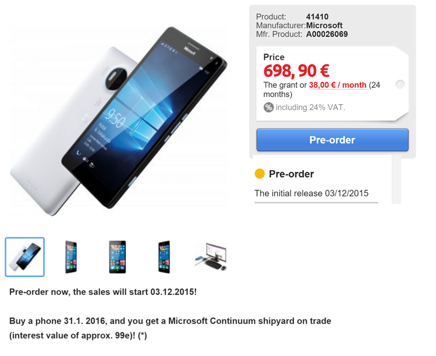Click the product number 41410

click(317, 17)
